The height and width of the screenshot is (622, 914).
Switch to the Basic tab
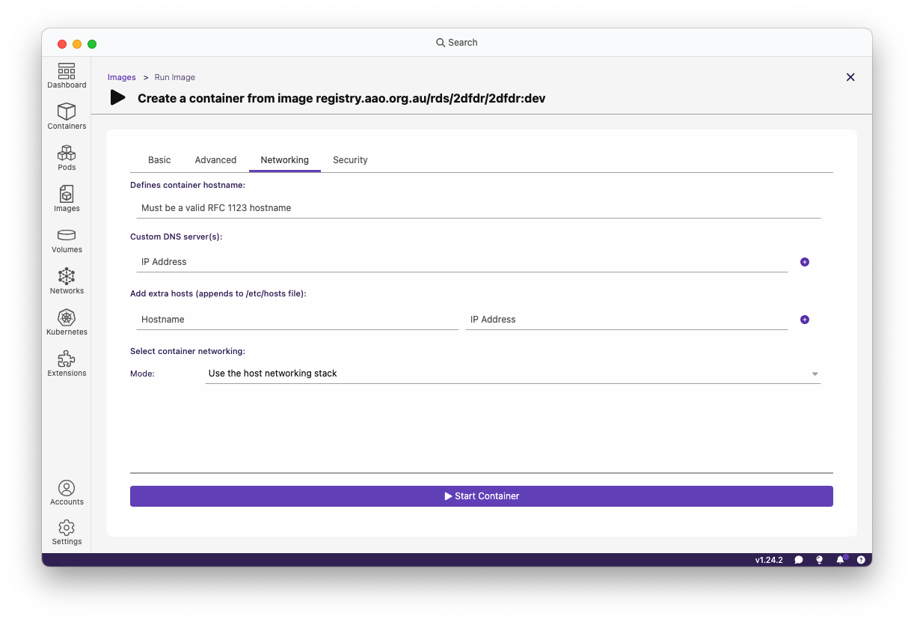[x=159, y=160]
